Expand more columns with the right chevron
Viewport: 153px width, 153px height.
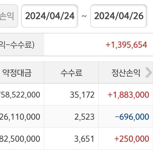148,73
